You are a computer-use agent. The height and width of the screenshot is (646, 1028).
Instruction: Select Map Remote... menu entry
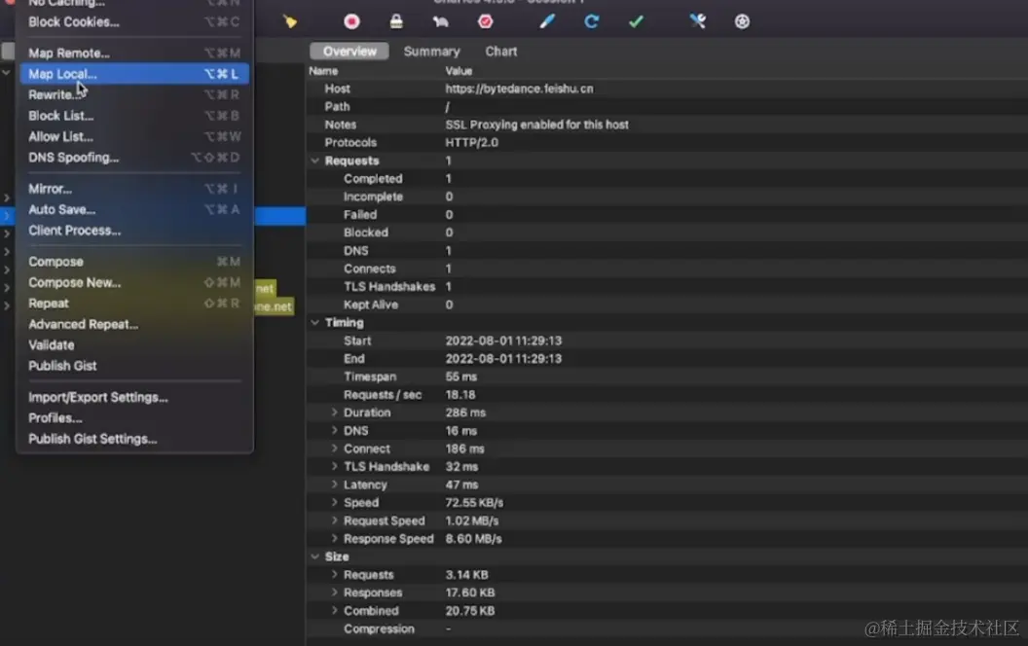(134, 54)
